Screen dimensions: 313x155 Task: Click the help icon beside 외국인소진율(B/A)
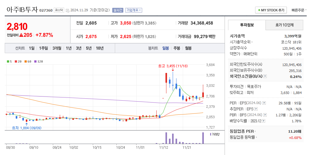click(265, 76)
